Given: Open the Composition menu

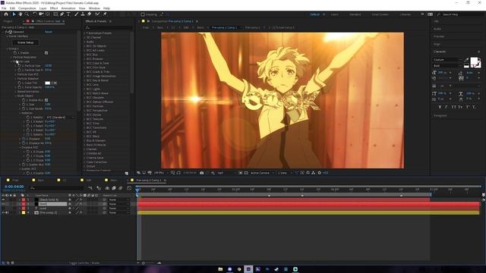Looking at the screenshot, I should (x=27, y=8).
